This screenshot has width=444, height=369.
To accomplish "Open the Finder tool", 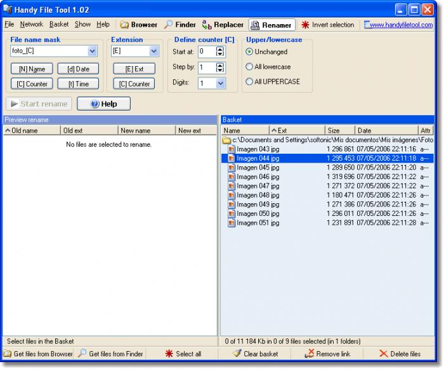I will (180, 25).
